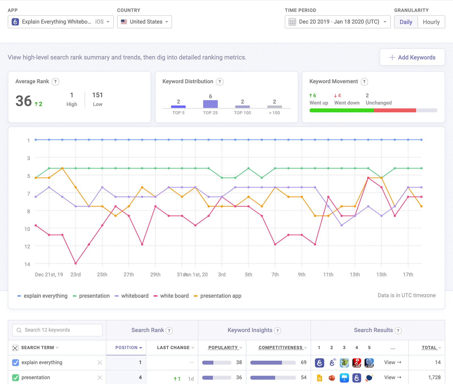
Task: Open the red piston app result for explain everything
Action: 357,363
